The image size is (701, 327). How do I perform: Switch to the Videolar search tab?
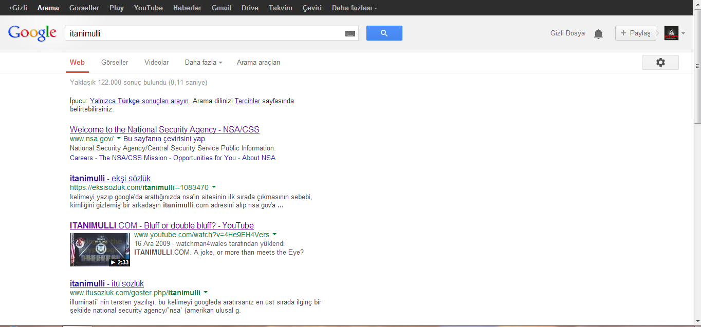point(157,62)
